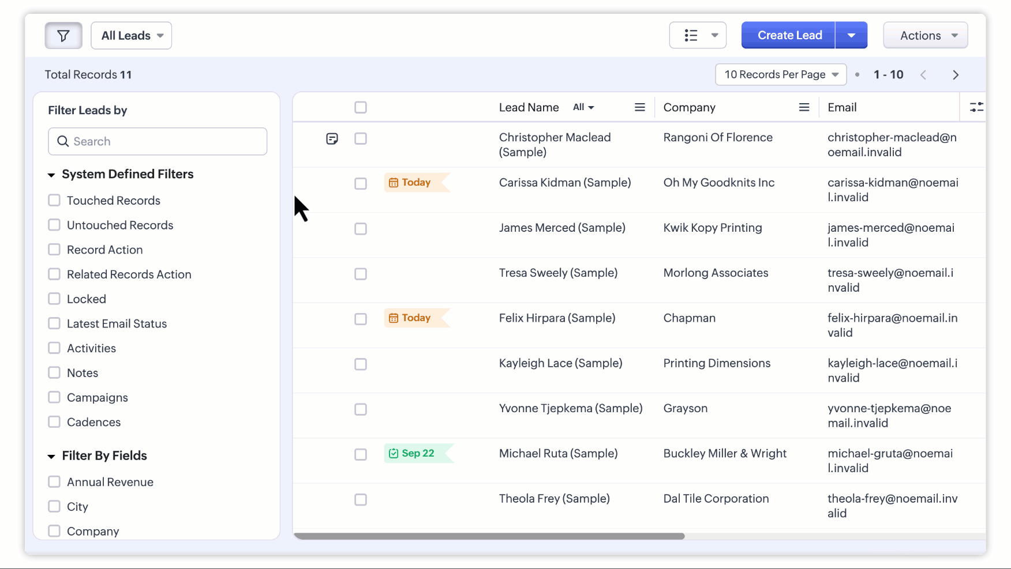Click Sep 22 task tag for Michael Ruta
The image size is (1011, 569).
click(x=412, y=453)
